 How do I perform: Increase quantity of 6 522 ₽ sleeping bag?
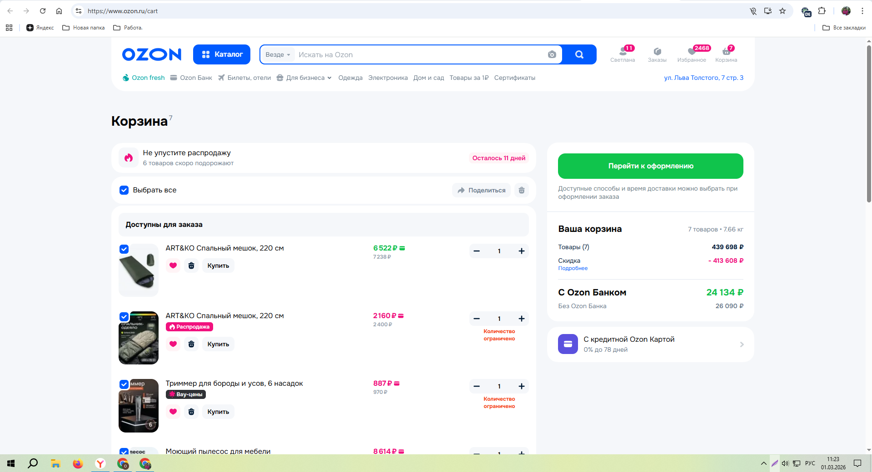(522, 251)
